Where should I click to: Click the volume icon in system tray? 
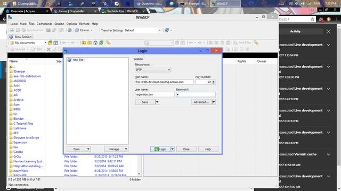click(x=296, y=4)
